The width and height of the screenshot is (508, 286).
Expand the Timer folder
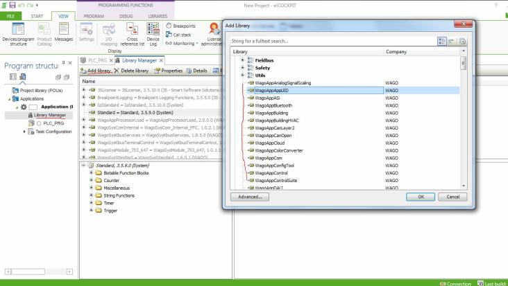tap(91, 203)
